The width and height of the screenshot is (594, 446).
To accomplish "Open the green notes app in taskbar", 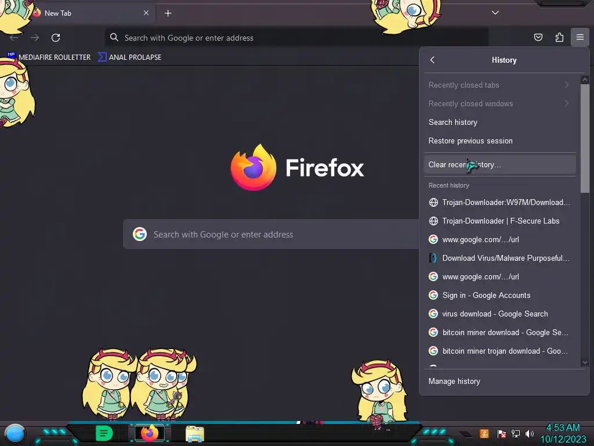I will pos(104,433).
